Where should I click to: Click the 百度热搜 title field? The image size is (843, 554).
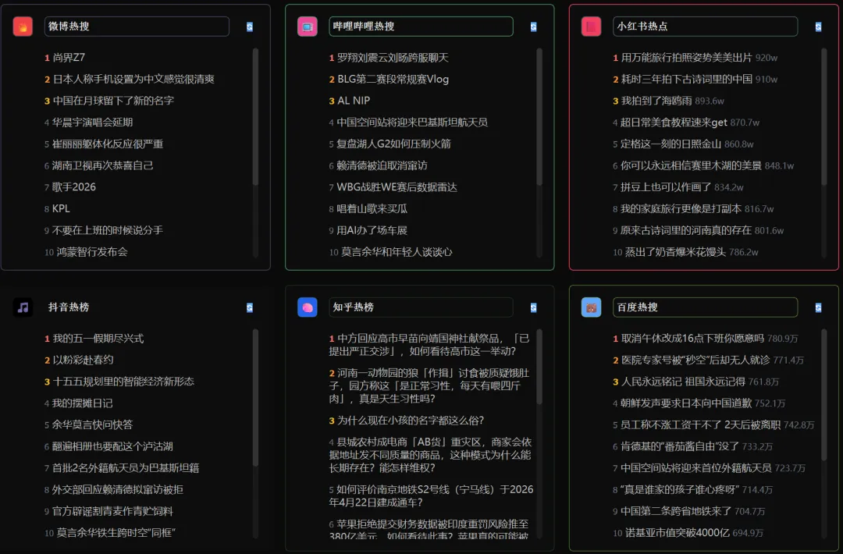tap(705, 307)
